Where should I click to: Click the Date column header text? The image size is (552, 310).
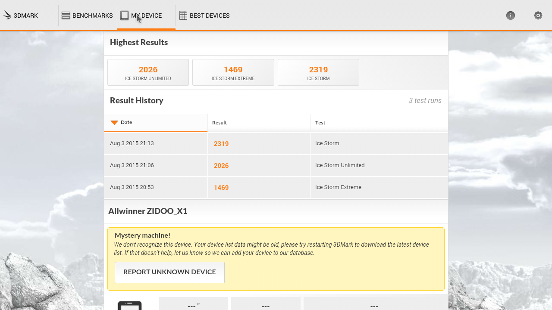tap(126, 122)
